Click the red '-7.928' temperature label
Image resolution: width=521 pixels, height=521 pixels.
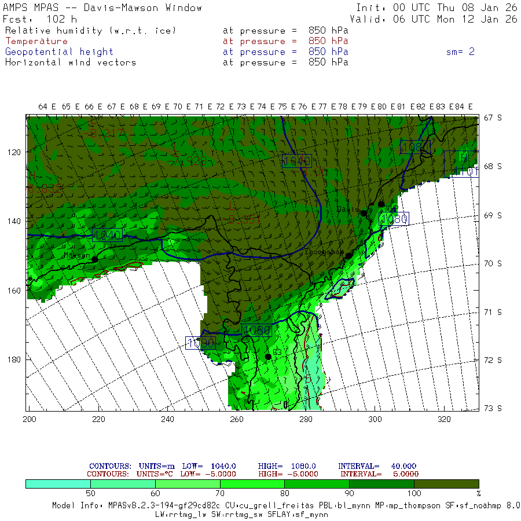[186, 161]
